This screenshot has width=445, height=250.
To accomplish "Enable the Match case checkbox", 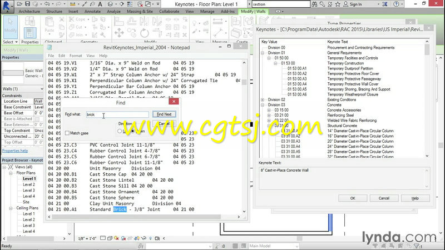I will tap(67, 133).
